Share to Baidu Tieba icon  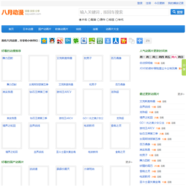click(x=84, y=41)
